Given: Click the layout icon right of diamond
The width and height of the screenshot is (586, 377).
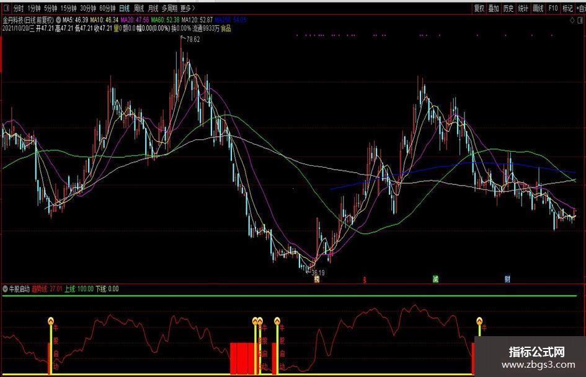Looking at the screenshot, I should pos(580,20).
